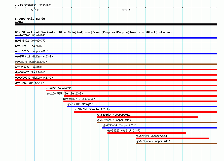Click nsv820635 (Ju2010) label
The image size is (224, 161).
pyautogui.click(x=29, y=67)
